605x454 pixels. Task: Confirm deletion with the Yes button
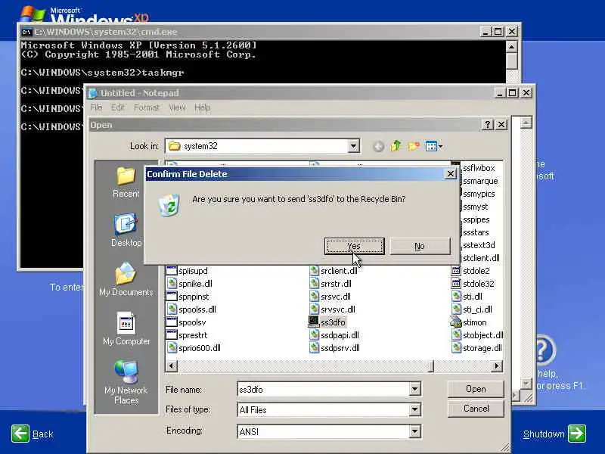[x=354, y=247]
